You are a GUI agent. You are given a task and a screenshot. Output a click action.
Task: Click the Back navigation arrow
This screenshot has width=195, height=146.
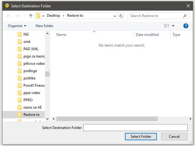point(9,16)
